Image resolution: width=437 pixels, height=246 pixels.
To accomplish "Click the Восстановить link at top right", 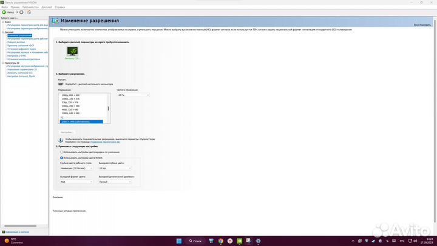I will pyautogui.click(x=422, y=25).
